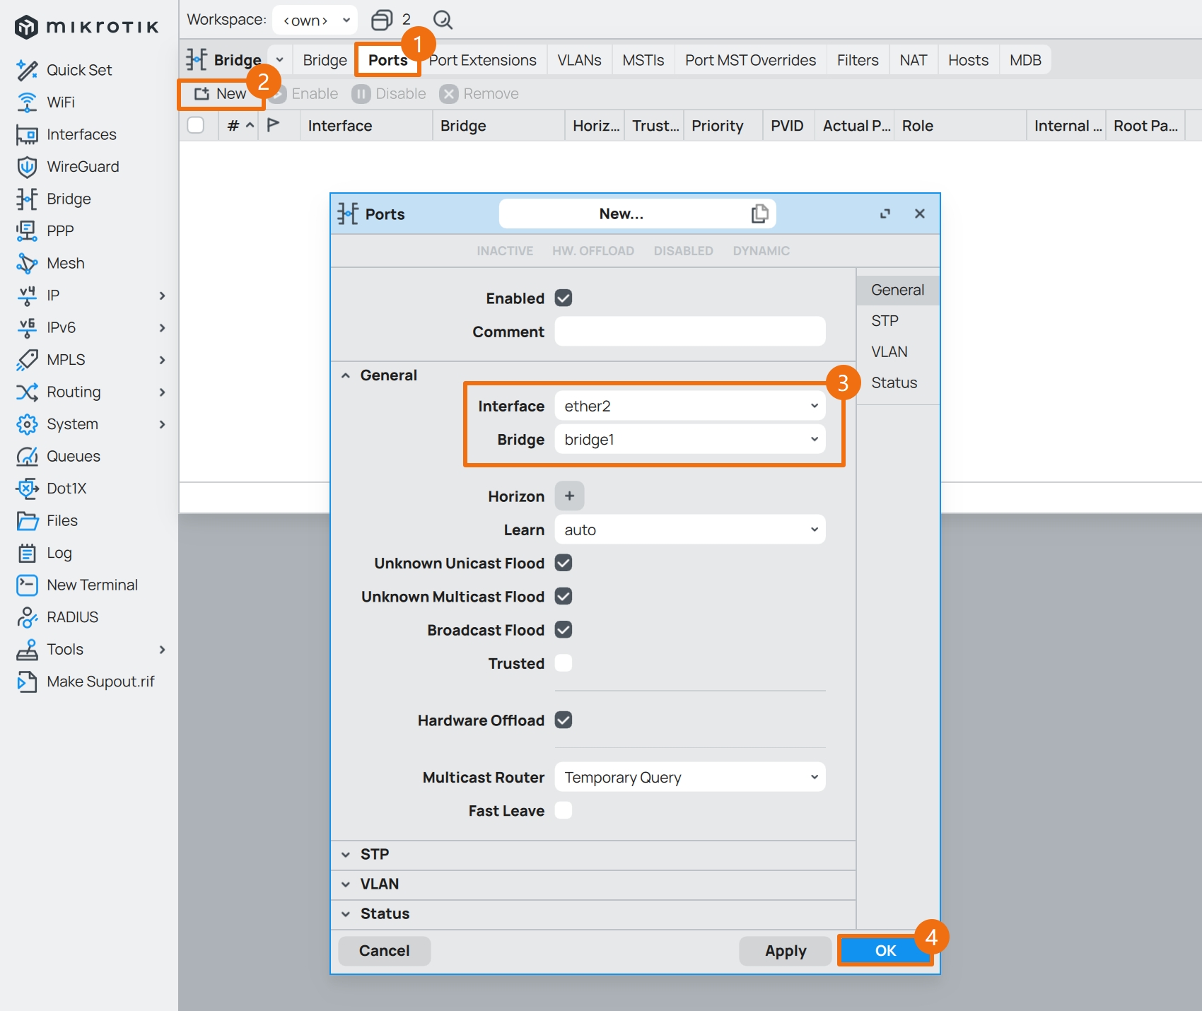This screenshot has width=1202, height=1011.
Task: Click the OK button
Action: point(886,951)
